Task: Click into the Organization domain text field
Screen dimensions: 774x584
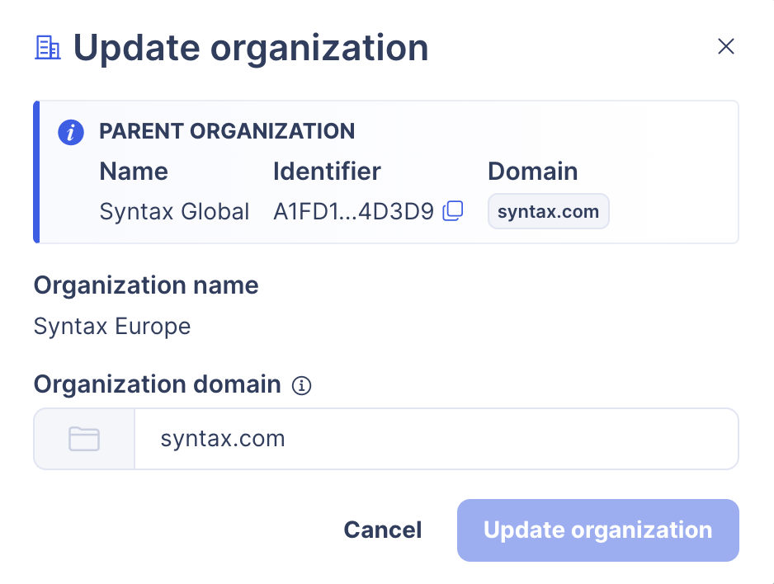Action: coord(435,439)
